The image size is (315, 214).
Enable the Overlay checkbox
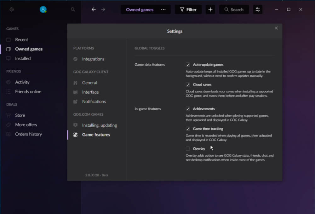tap(188, 148)
